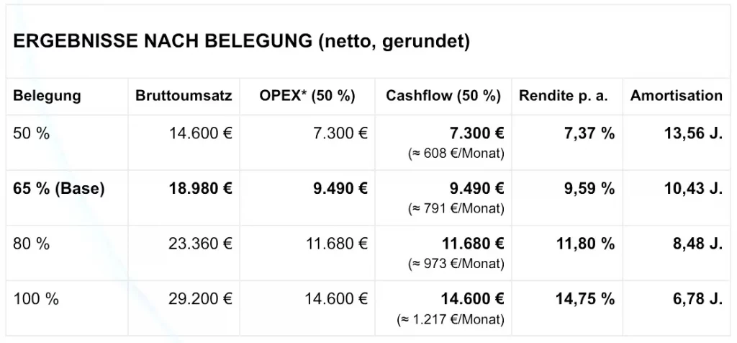Select the Rendite p. a. header
The image size is (737, 343).
(x=562, y=96)
